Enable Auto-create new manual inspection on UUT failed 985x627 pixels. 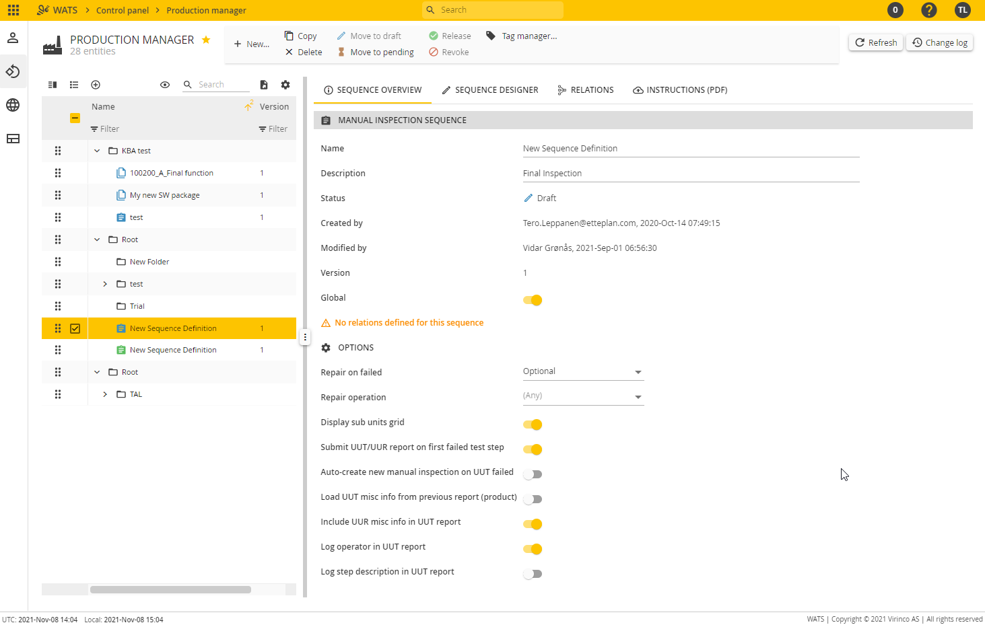click(x=533, y=474)
